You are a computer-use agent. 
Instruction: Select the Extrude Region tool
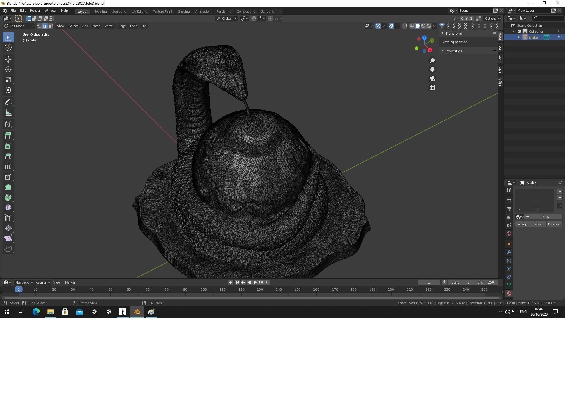(8, 136)
